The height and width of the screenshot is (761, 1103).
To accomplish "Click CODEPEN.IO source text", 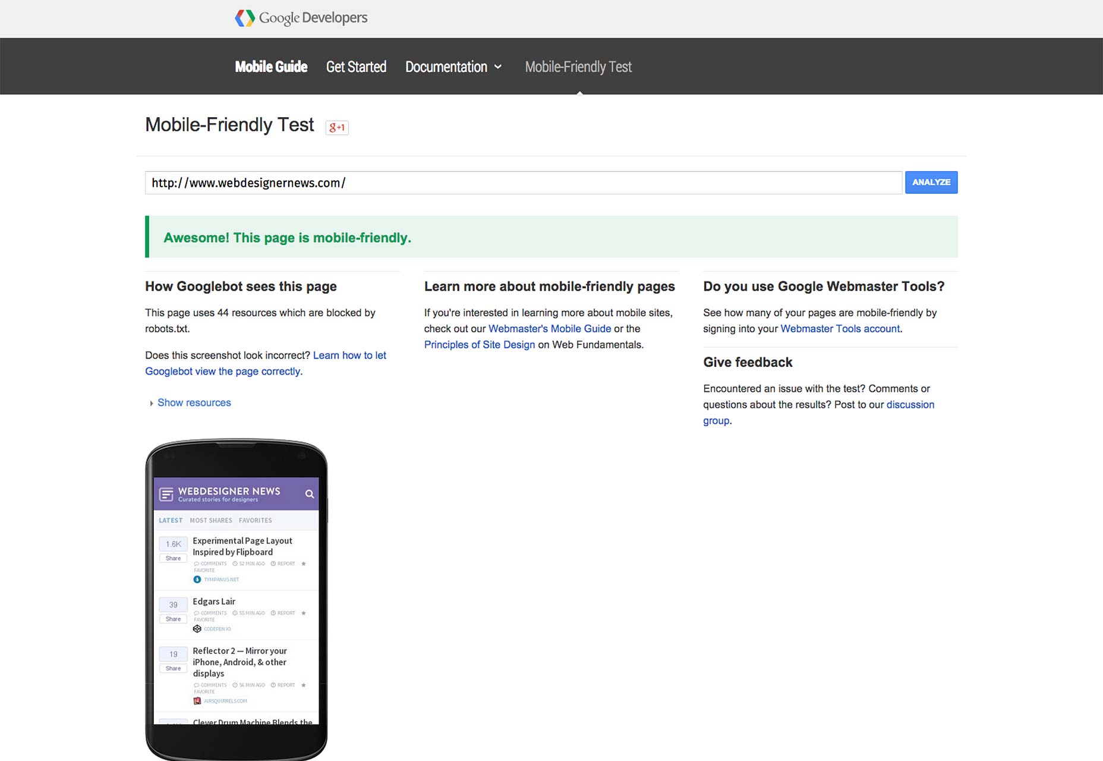I will click(218, 629).
